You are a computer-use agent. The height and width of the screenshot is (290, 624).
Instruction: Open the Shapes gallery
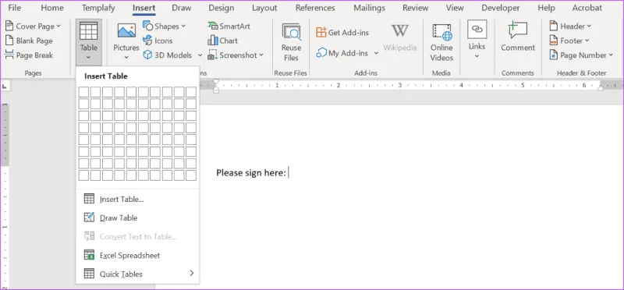click(165, 27)
